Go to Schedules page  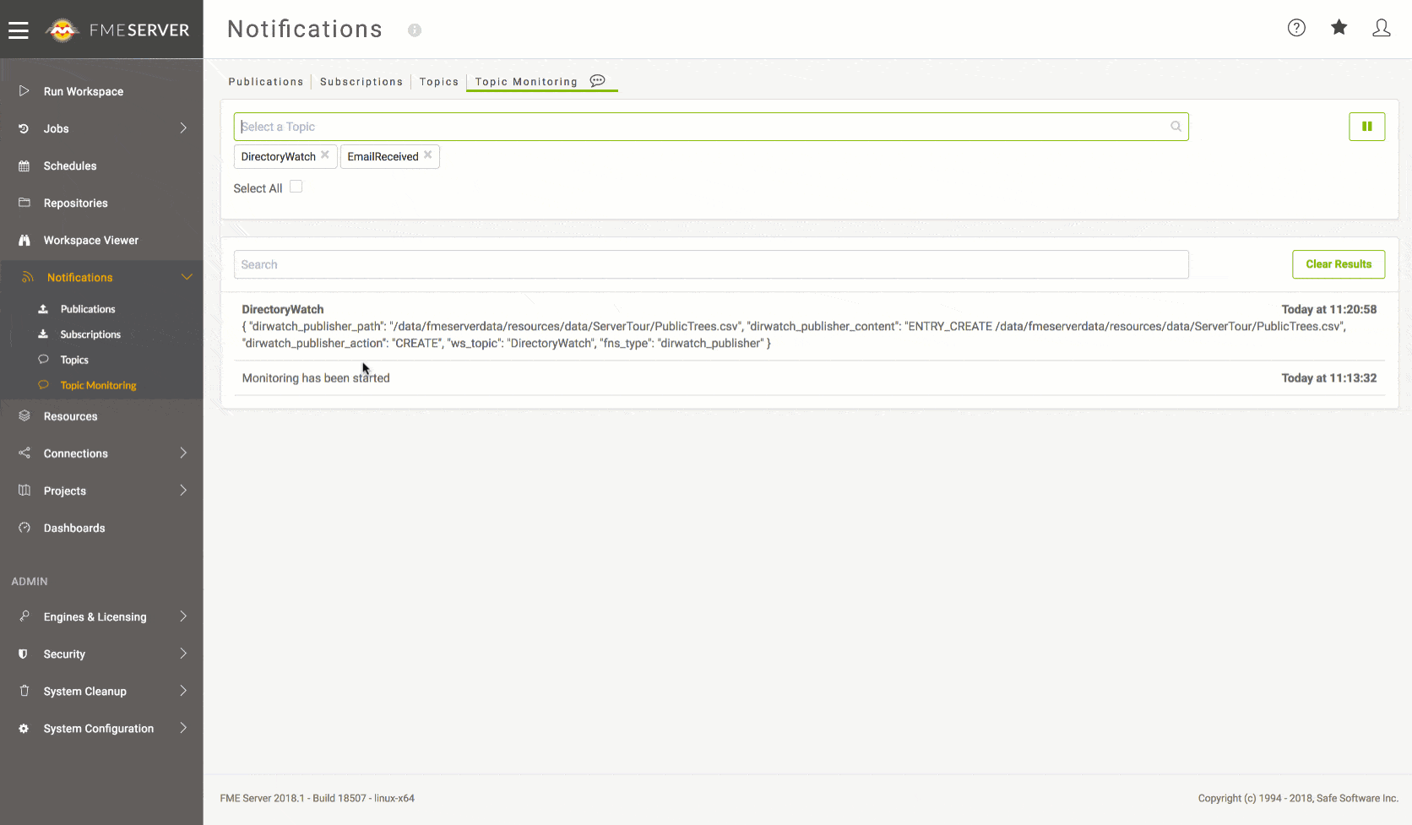(x=70, y=166)
